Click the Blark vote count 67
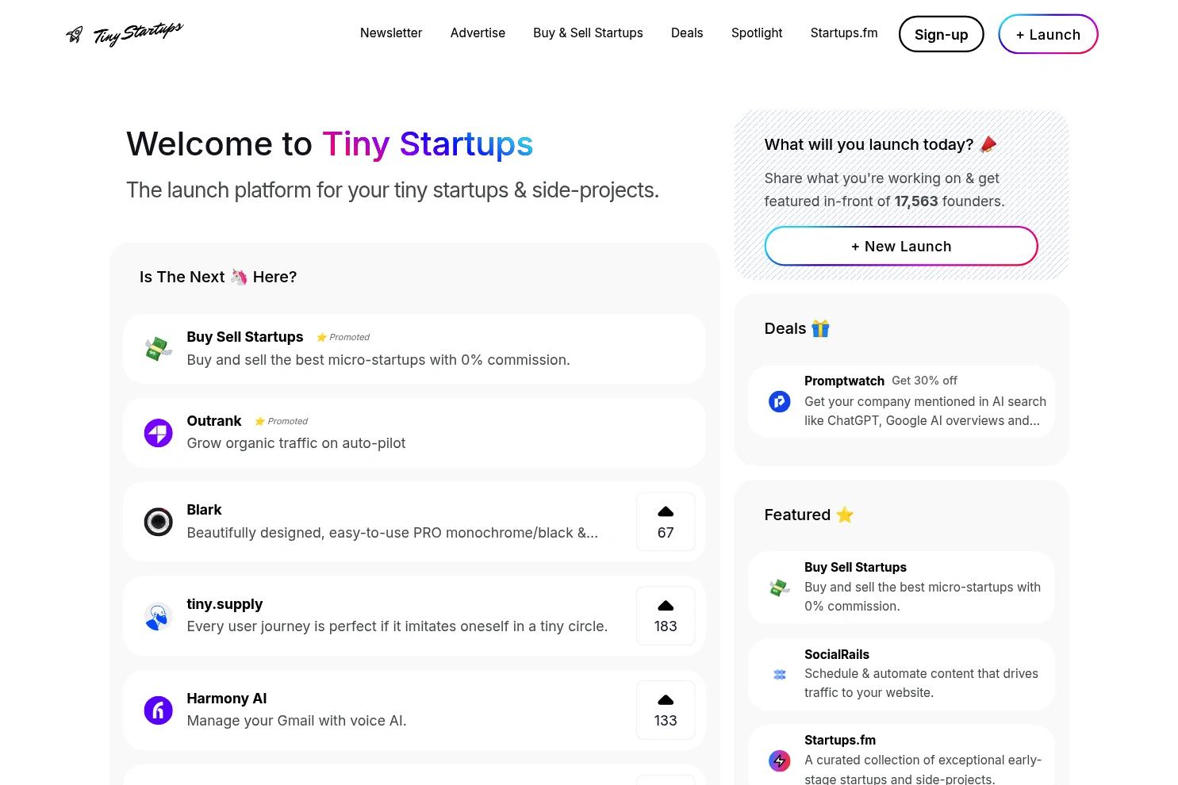The image size is (1178, 785). click(x=666, y=533)
